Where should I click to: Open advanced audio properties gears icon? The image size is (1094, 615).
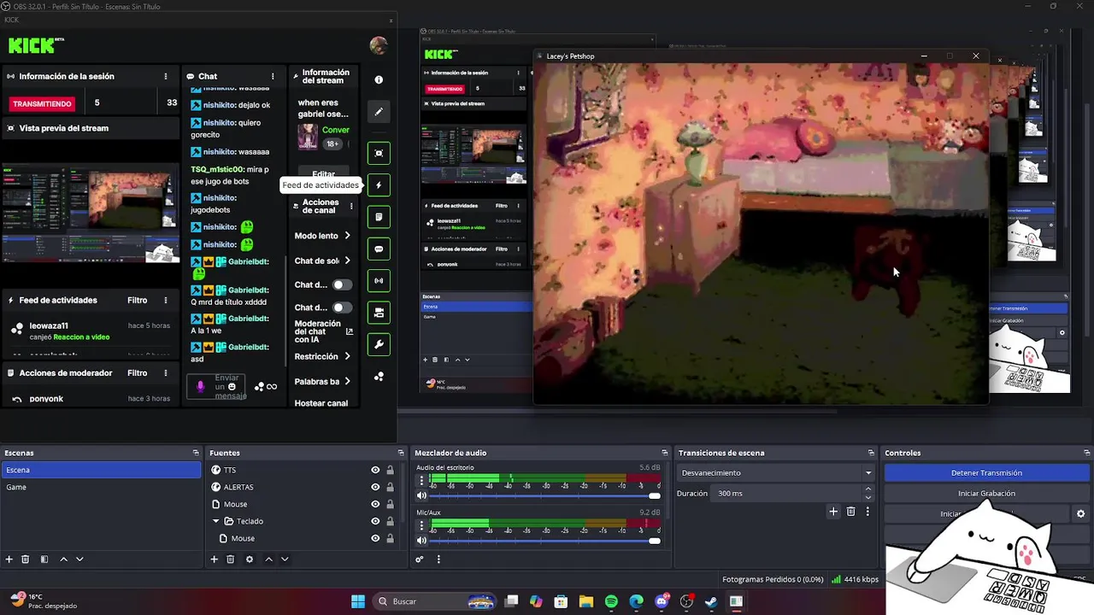click(x=420, y=559)
